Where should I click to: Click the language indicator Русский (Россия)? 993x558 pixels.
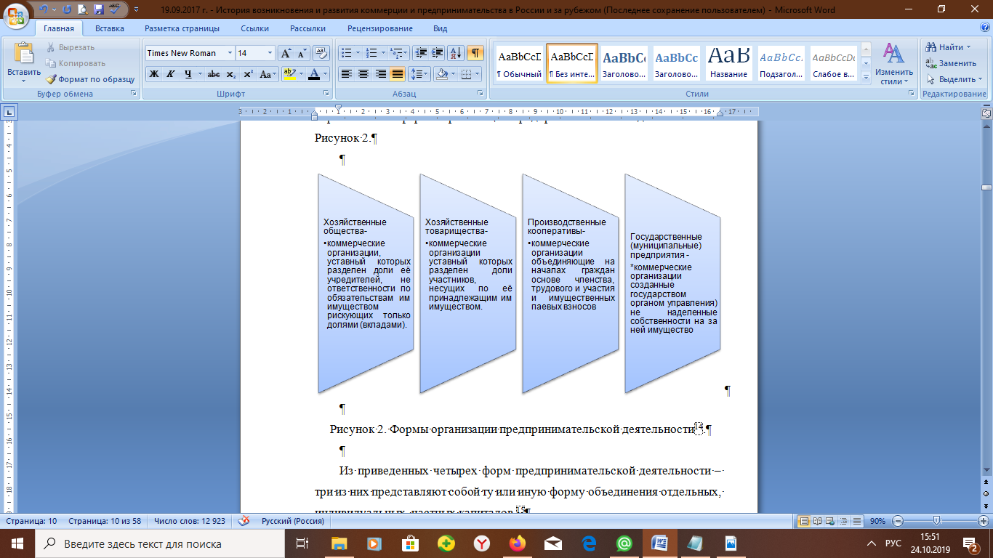pos(293,521)
